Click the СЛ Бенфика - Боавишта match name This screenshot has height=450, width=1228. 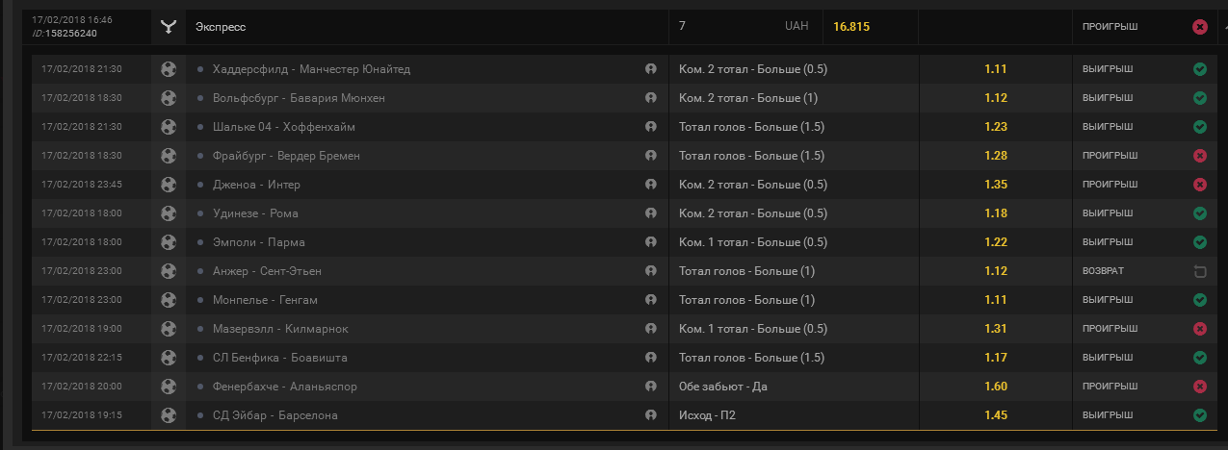tap(280, 358)
